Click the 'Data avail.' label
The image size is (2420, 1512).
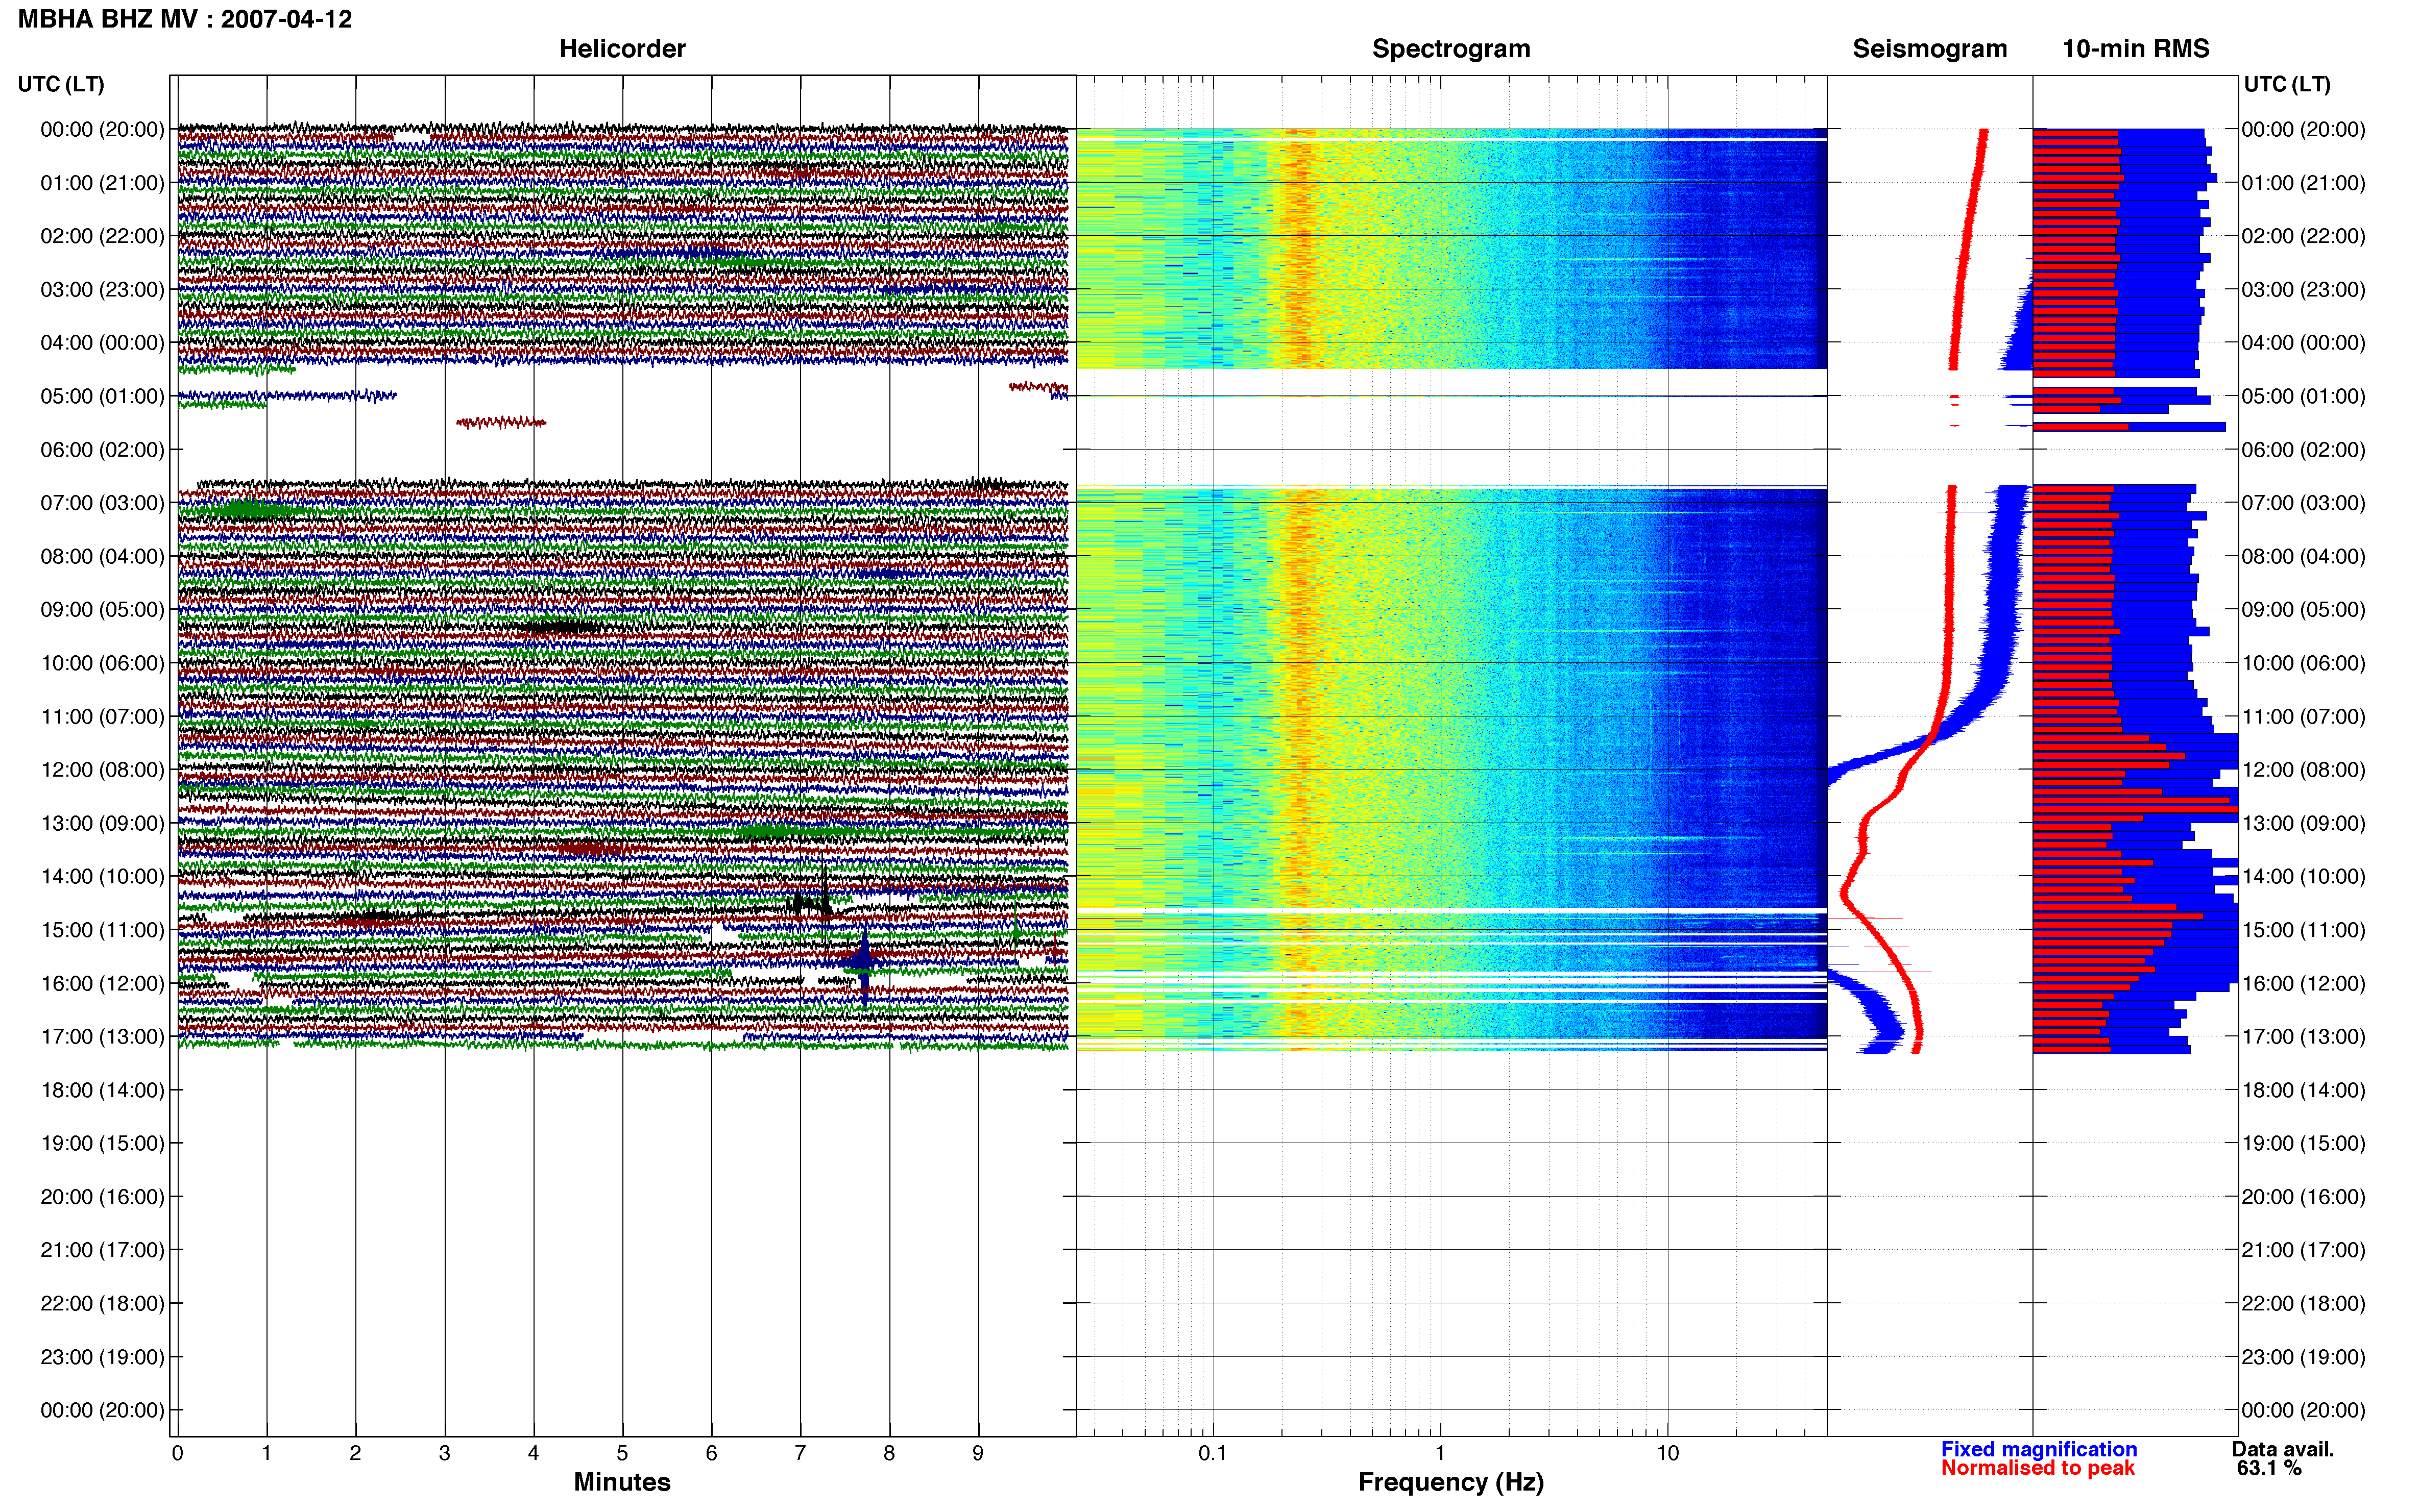(2283, 1449)
